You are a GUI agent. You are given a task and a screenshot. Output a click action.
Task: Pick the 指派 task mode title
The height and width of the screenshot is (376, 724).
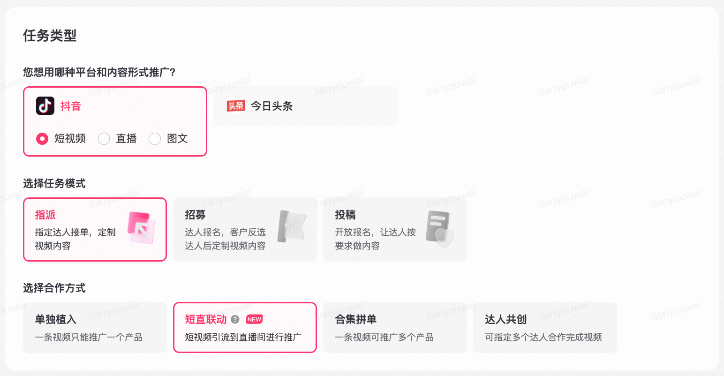(45, 215)
